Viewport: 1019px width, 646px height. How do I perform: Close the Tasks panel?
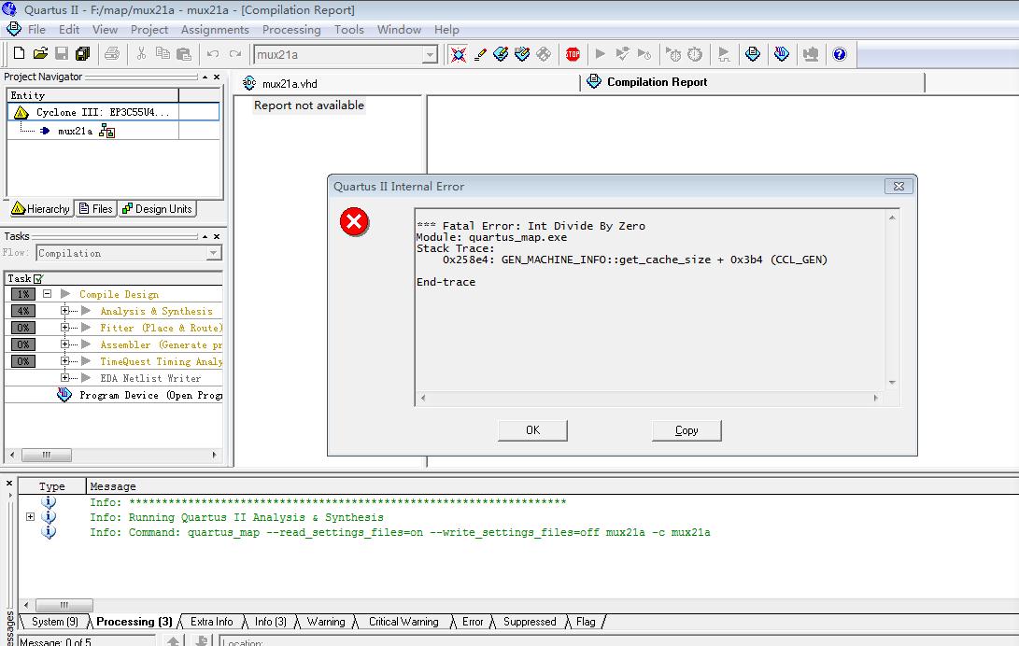(x=217, y=236)
